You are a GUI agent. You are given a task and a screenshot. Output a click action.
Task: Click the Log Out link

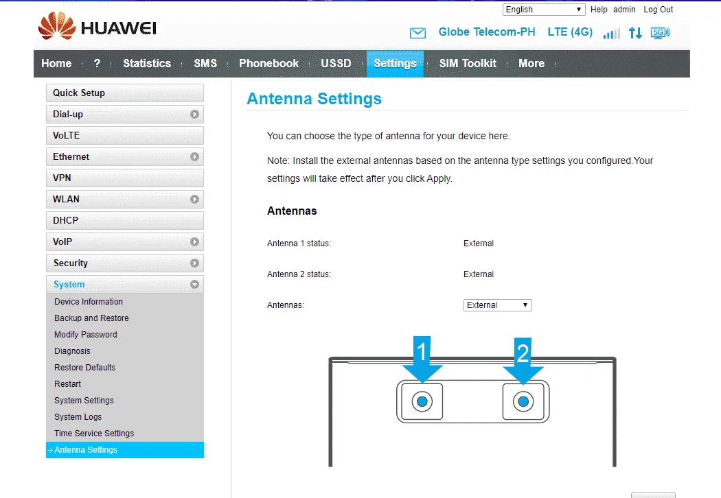click(658, 10)
